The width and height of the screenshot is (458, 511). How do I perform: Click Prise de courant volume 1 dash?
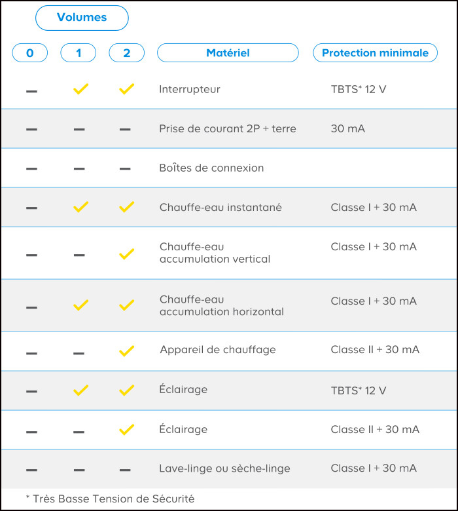click(x=79, y=130)
